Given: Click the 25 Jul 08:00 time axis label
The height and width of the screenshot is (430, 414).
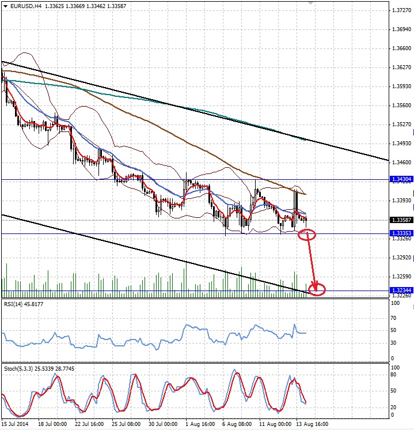Looking at the screenshot, I should tap(126, 424).
